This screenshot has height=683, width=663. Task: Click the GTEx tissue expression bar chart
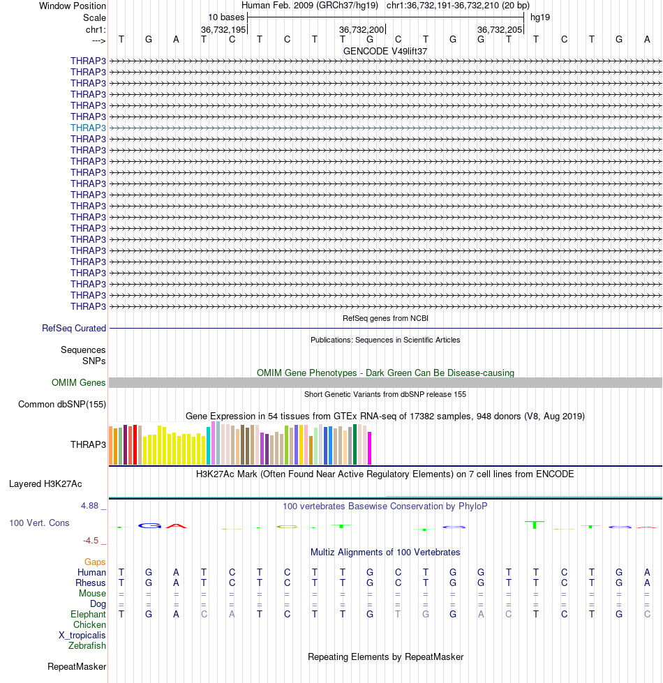tap(240, 443)
